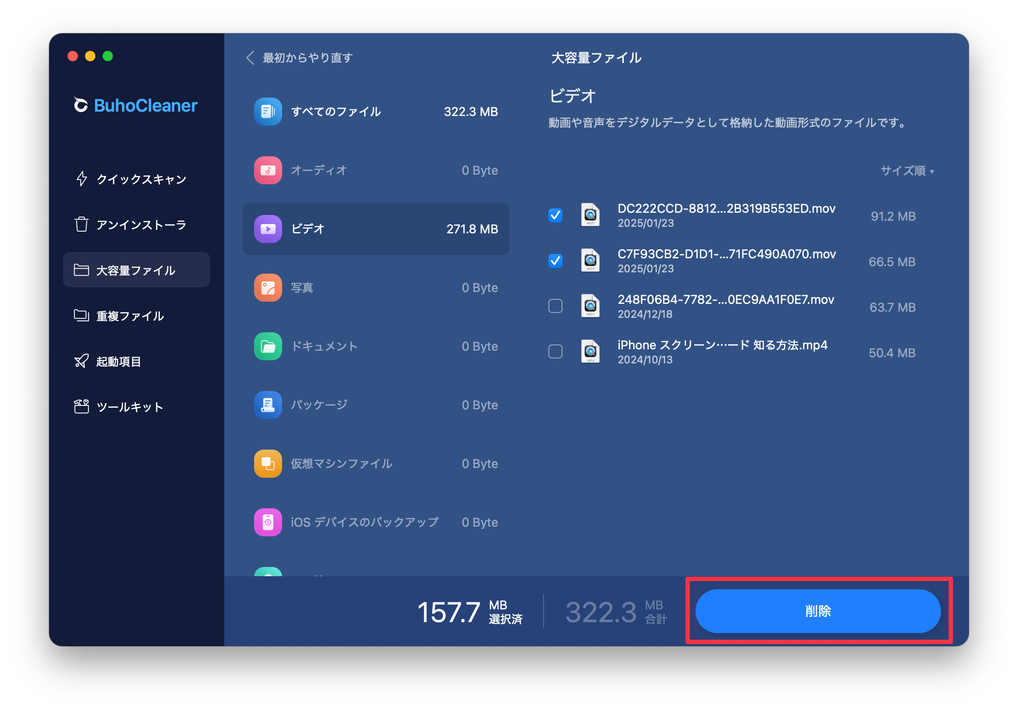Screen dimensions: 1018x711
Task: Click the ツールキット toolbox icon
Action: click(81, 406)
